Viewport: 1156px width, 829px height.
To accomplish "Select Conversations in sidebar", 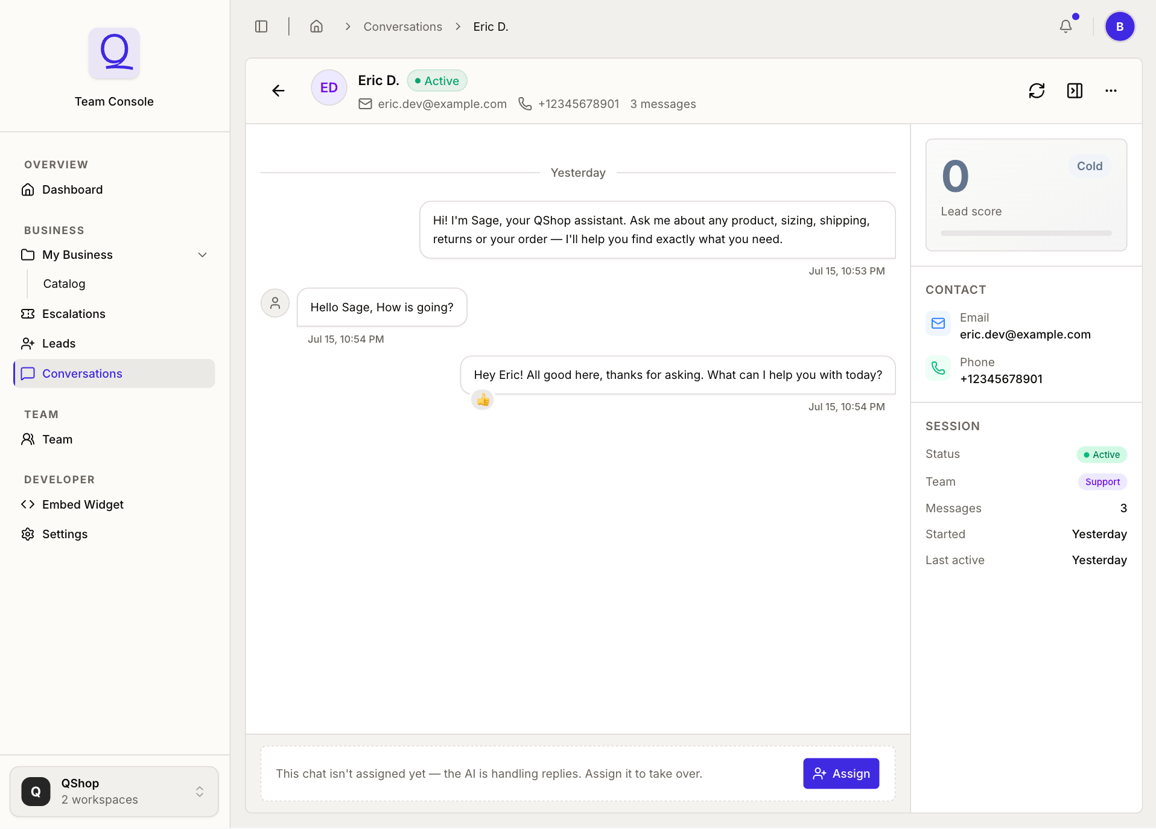I will pos(114,373).
